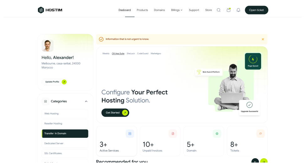Click Alexander's profile avatar photo

coord(48,45)
